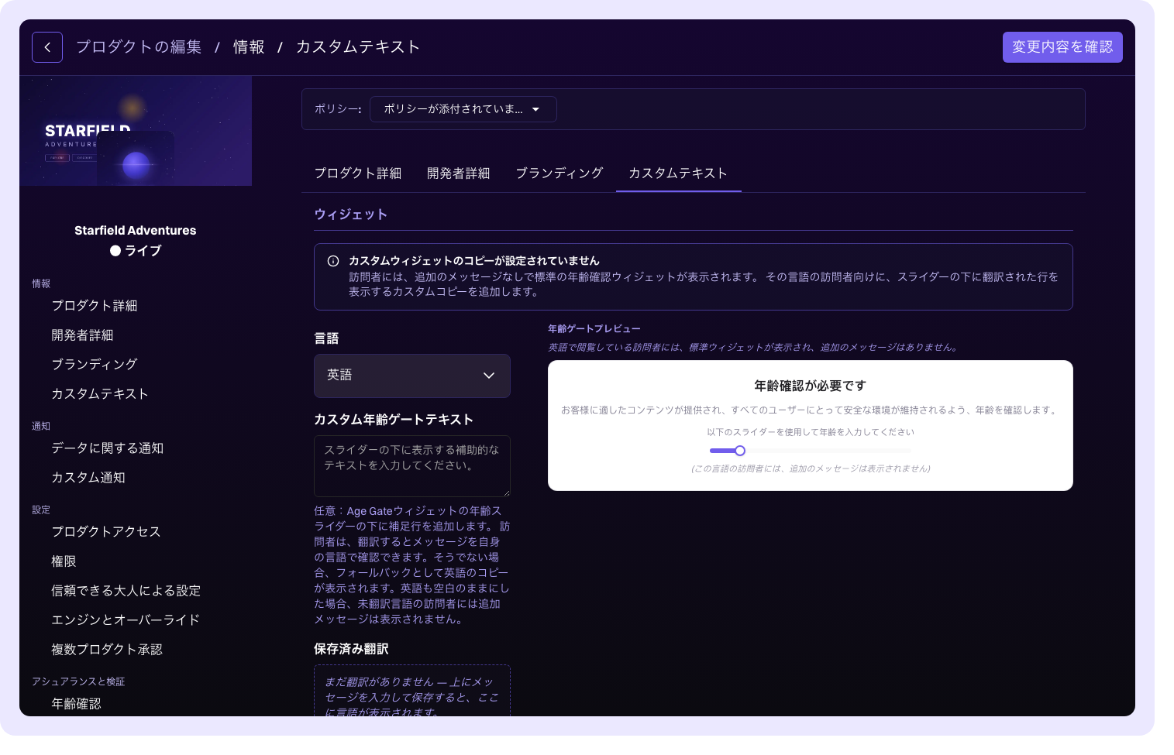Viewport: 1174px width, 755px height.
Task: Click the empty saved translations placeholder box
Action: pyautogui.click(x=412, y=691)
